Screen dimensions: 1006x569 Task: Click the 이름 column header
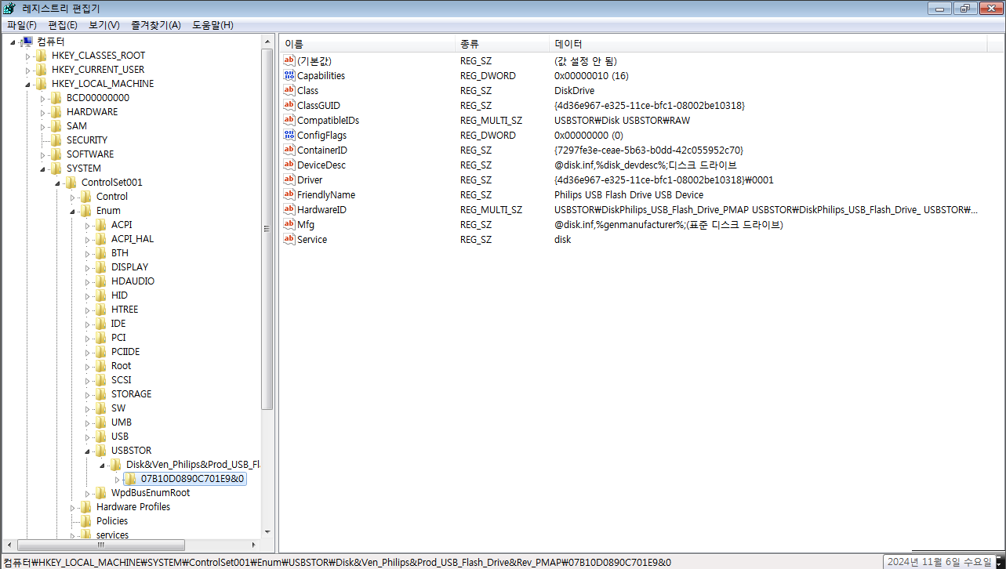[x=367, y=44]
